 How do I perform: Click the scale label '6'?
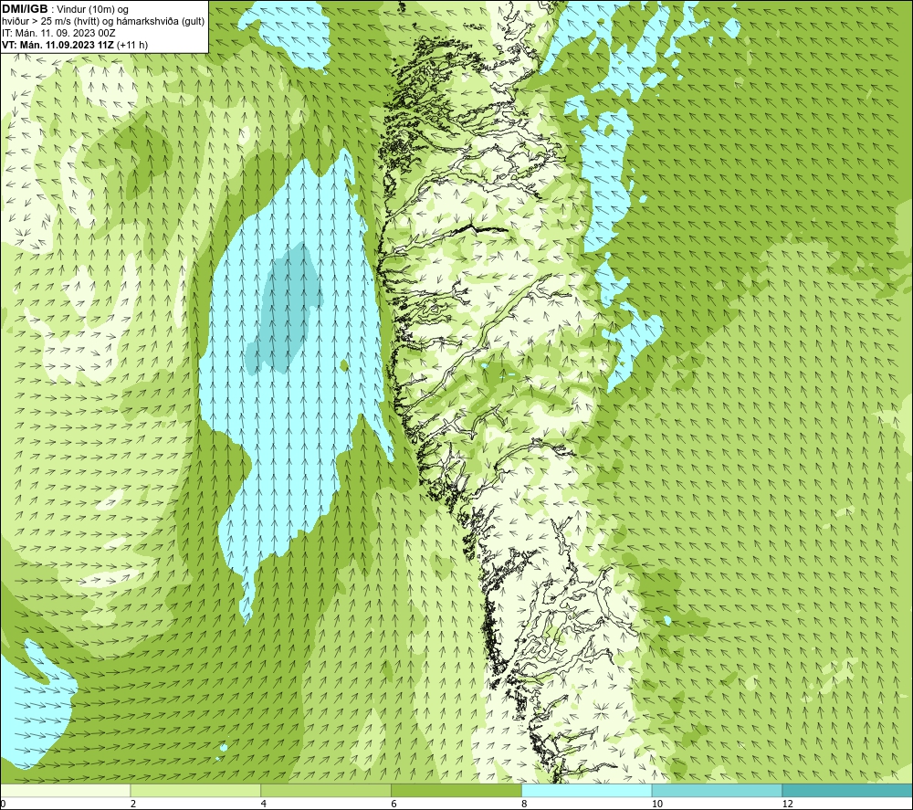click(394, 805)
